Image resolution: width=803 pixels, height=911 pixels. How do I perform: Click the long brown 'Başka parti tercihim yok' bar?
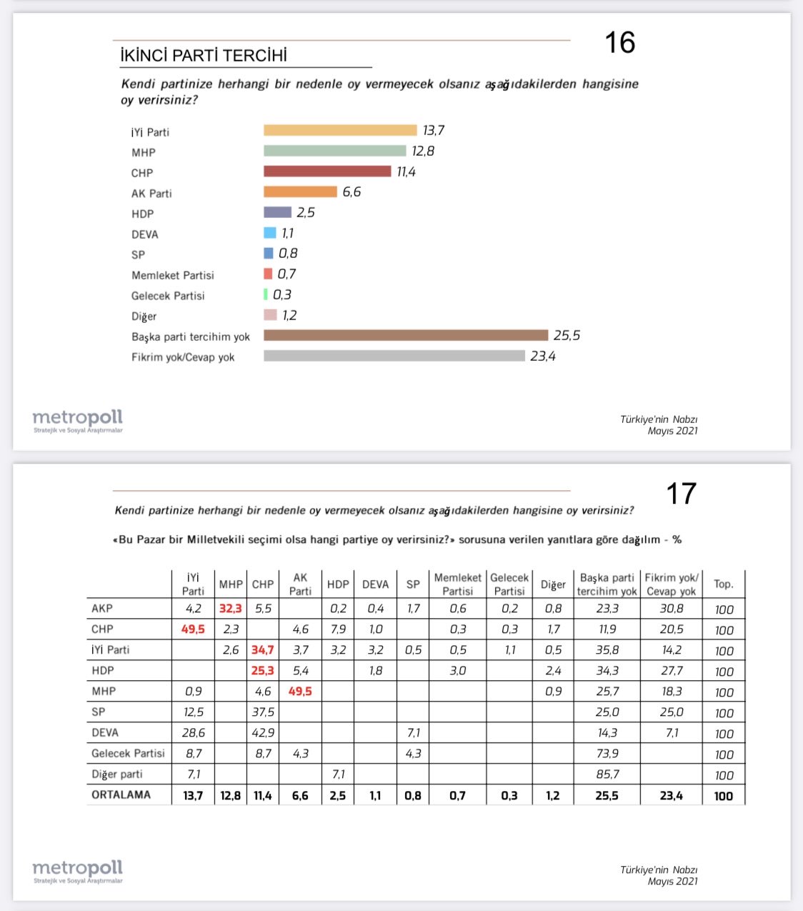click(405, 335)
